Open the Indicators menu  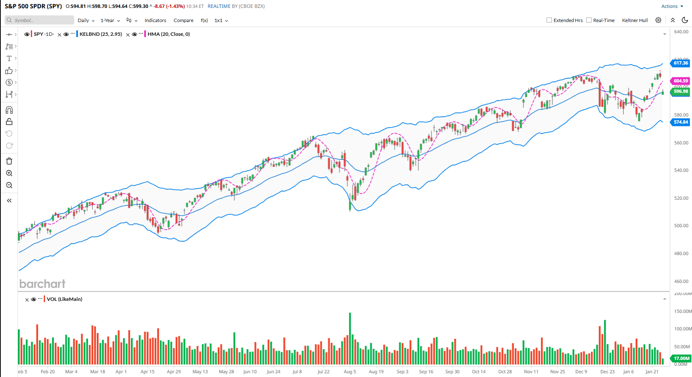click(x=155, y=20)
